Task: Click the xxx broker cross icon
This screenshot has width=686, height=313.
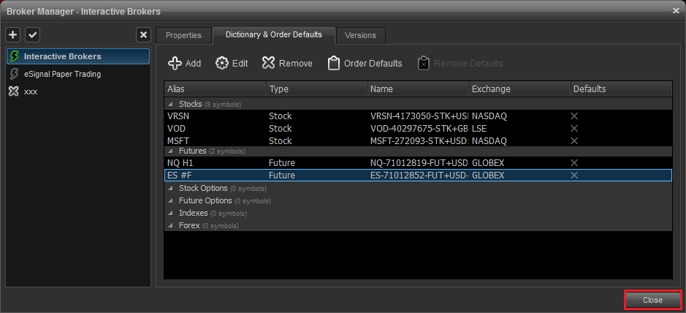Action: (15, 91)
